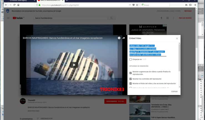Screen dimensions: 205x120
Task: Open the Firefox home page icon
Action: [x=18, y=5]
